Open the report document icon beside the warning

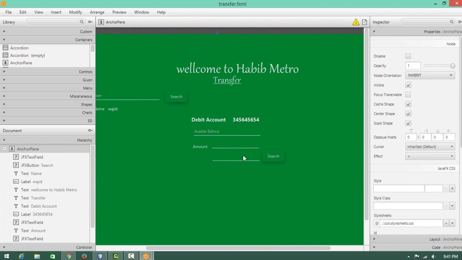tap(365, 22)
